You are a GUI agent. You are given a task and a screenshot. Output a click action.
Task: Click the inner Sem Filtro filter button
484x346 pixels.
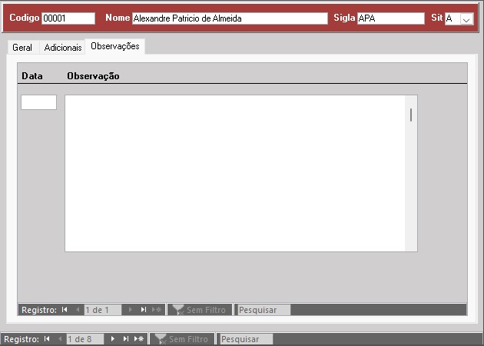[200, 310]
